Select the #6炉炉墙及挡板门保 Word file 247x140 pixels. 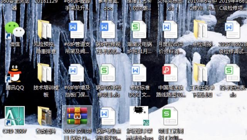point(76,73)
